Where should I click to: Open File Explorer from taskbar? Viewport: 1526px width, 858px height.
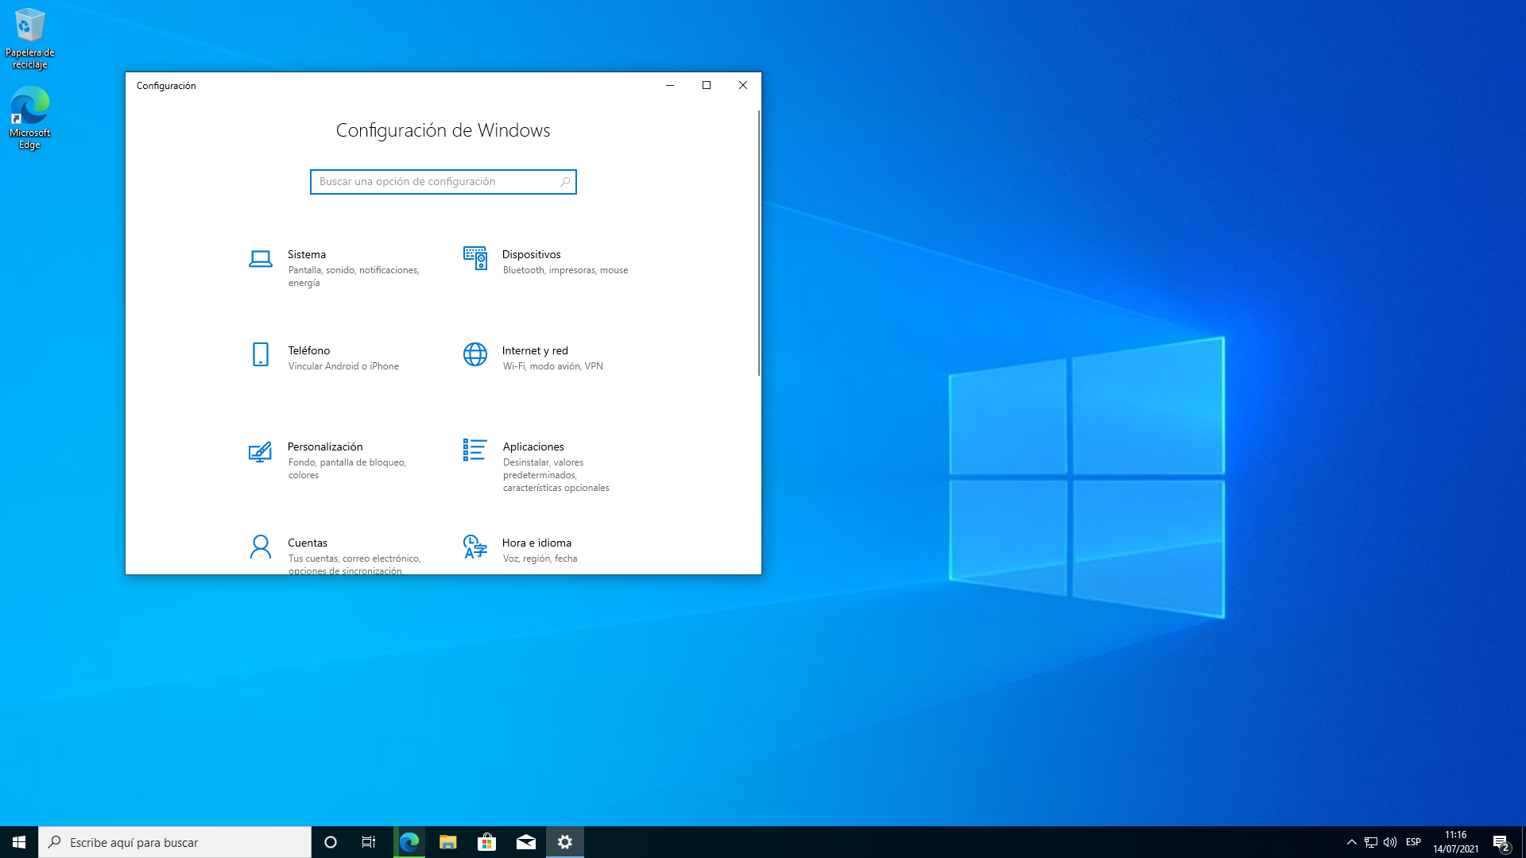(x=448, y=842)
